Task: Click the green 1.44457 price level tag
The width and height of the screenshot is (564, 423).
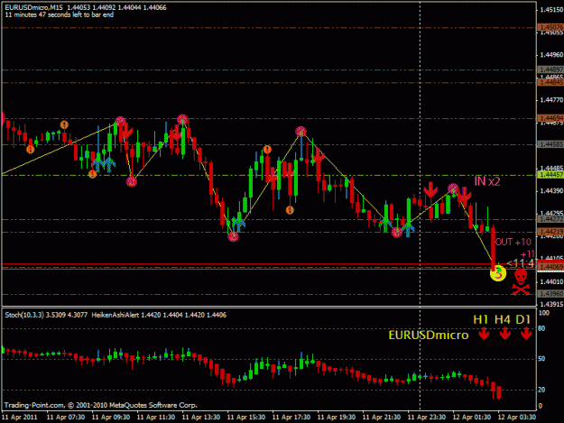Action: (550, 175)
